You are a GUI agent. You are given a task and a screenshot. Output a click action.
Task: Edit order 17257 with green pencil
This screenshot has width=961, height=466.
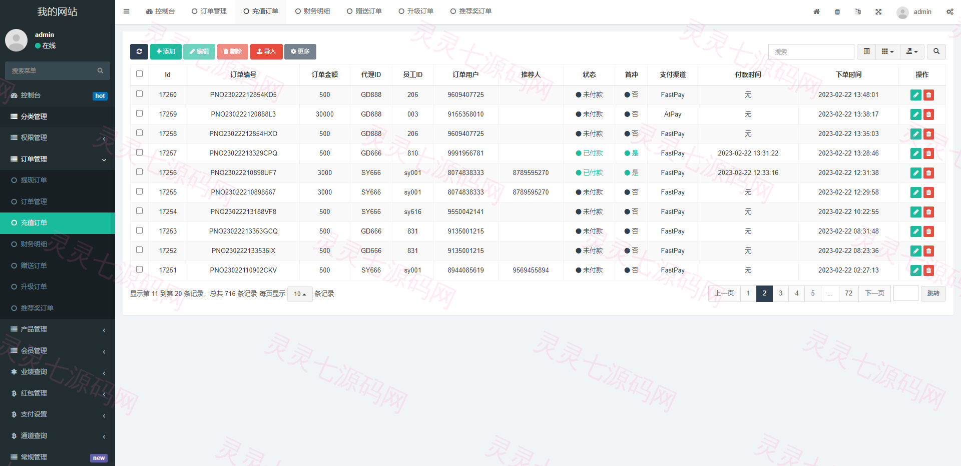pyautogui.click(x=916, y=153)
